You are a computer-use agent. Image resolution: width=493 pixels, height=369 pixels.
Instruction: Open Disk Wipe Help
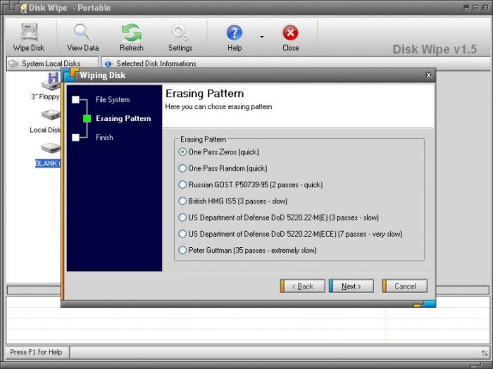pos(234,35)
